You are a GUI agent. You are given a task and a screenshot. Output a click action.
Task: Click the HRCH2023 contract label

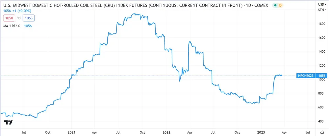305,76
